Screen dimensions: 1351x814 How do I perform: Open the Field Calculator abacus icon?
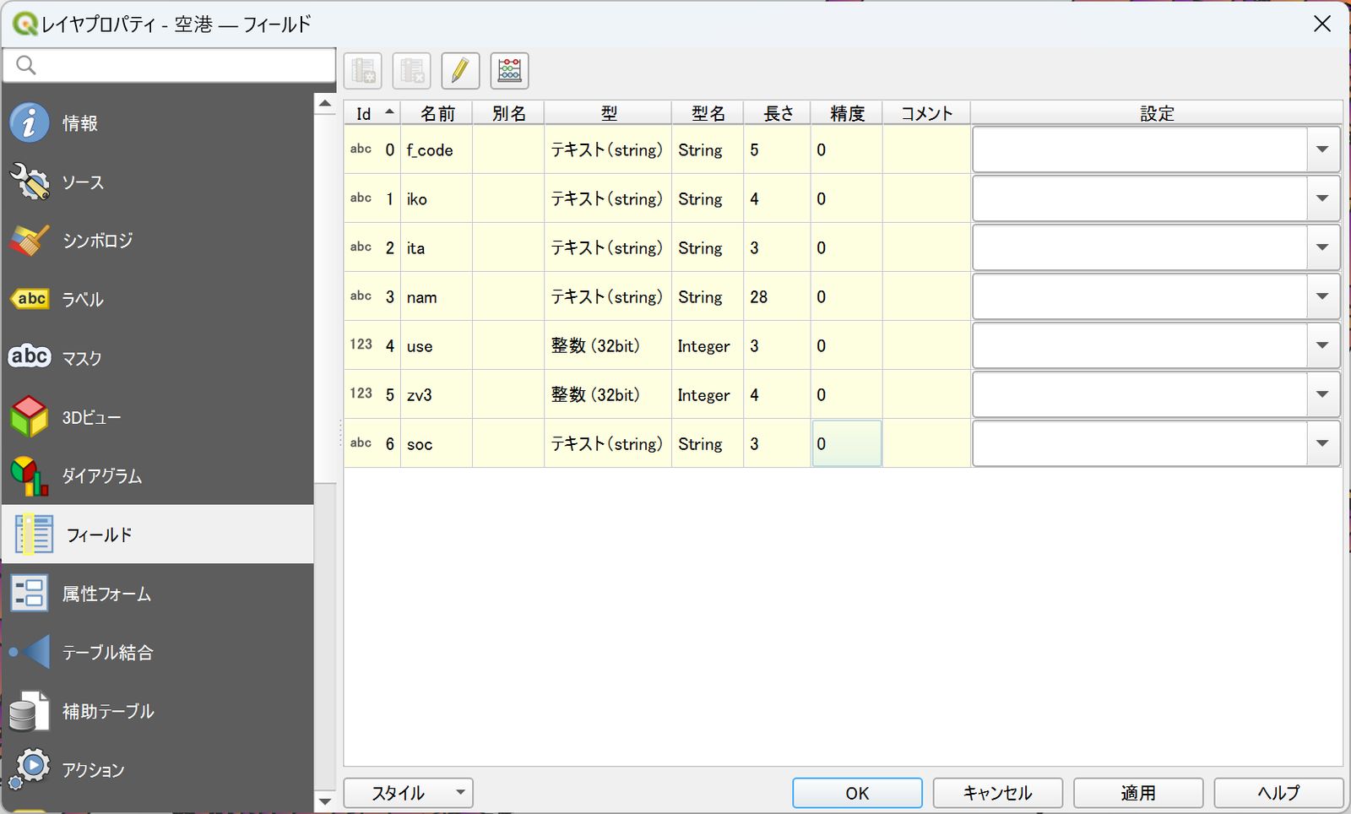point(510,71)
